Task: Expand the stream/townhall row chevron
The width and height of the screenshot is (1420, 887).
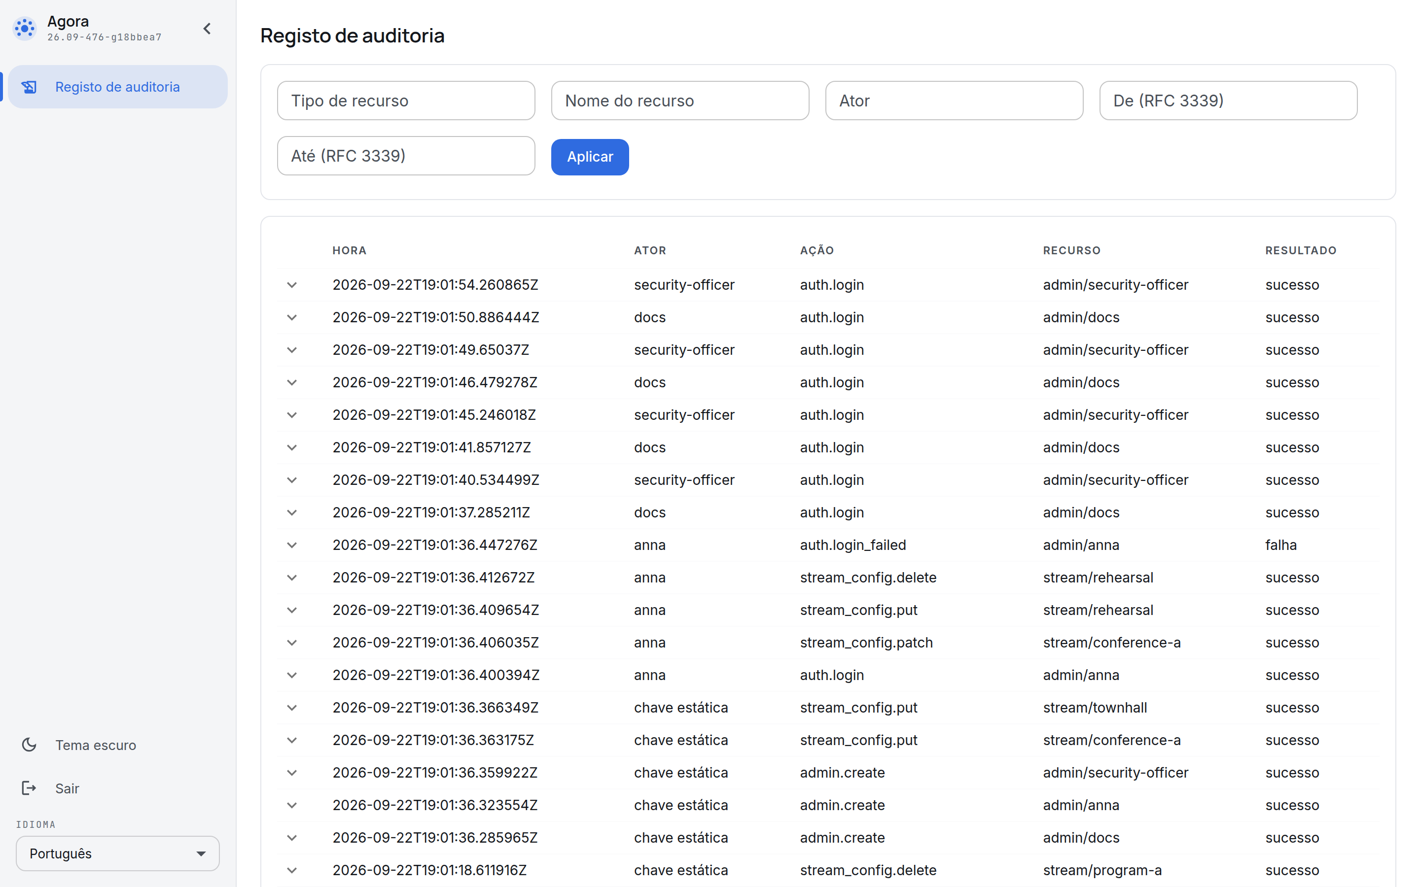Action: (x=291, y=708)
